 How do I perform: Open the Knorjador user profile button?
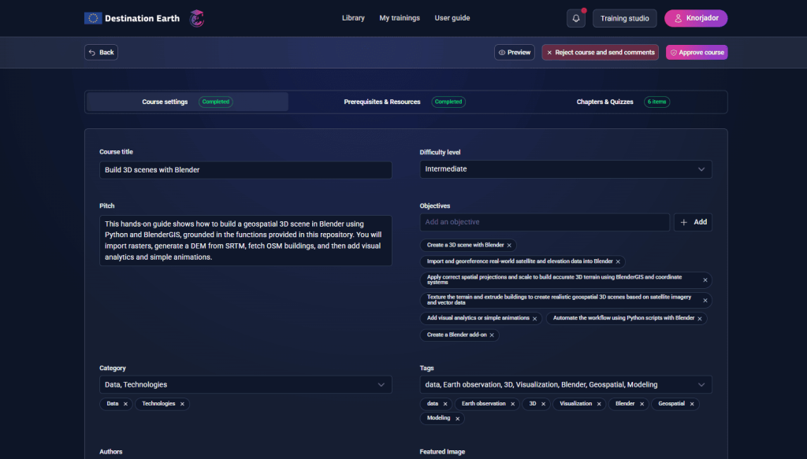695,18
